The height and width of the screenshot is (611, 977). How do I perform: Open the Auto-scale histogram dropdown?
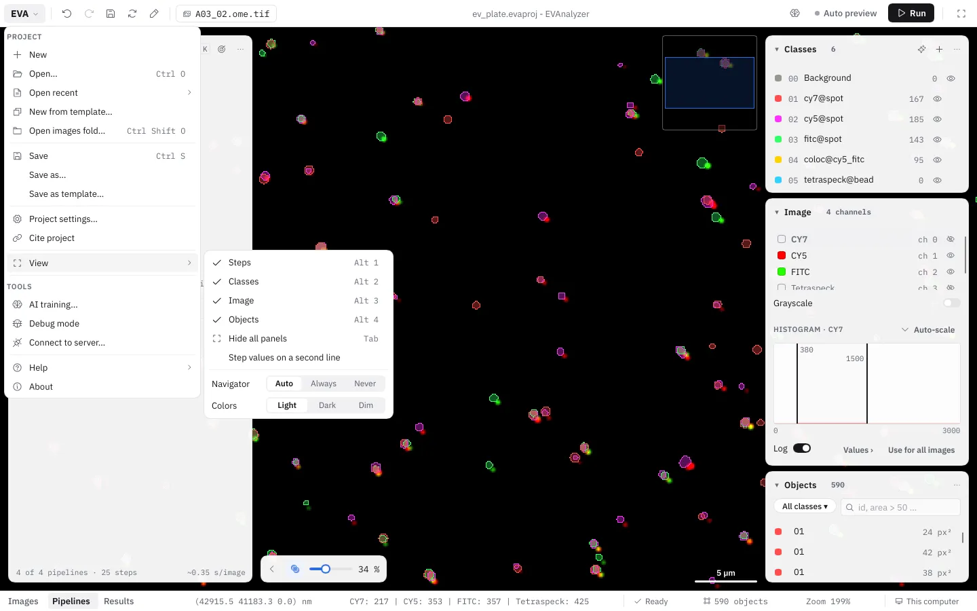pos(928,330)
